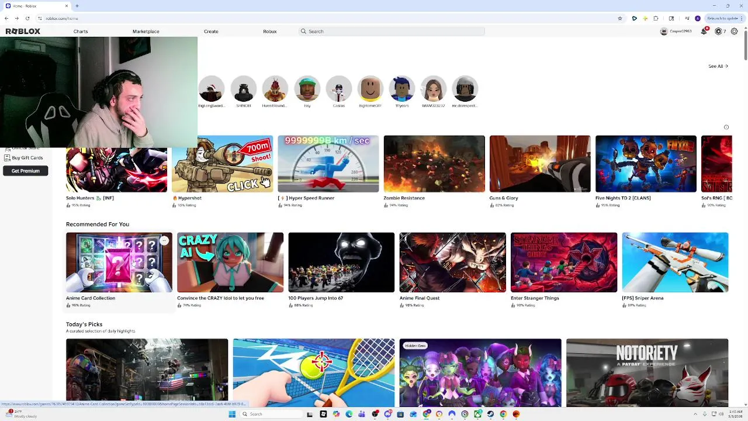Click the Roblox search field

(x=392, y=31)
